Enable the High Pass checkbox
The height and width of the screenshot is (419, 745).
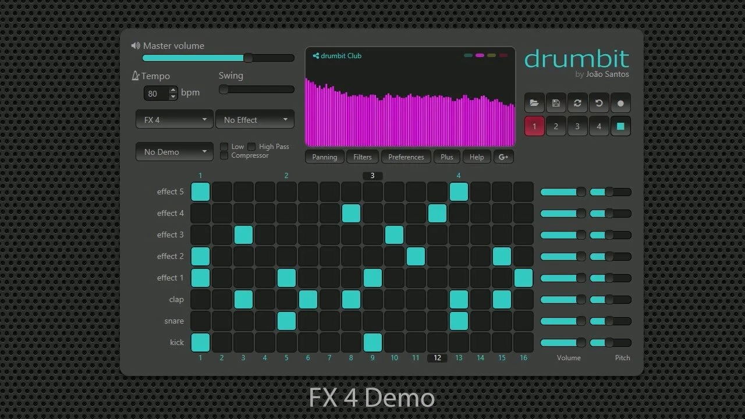[251, 147]
